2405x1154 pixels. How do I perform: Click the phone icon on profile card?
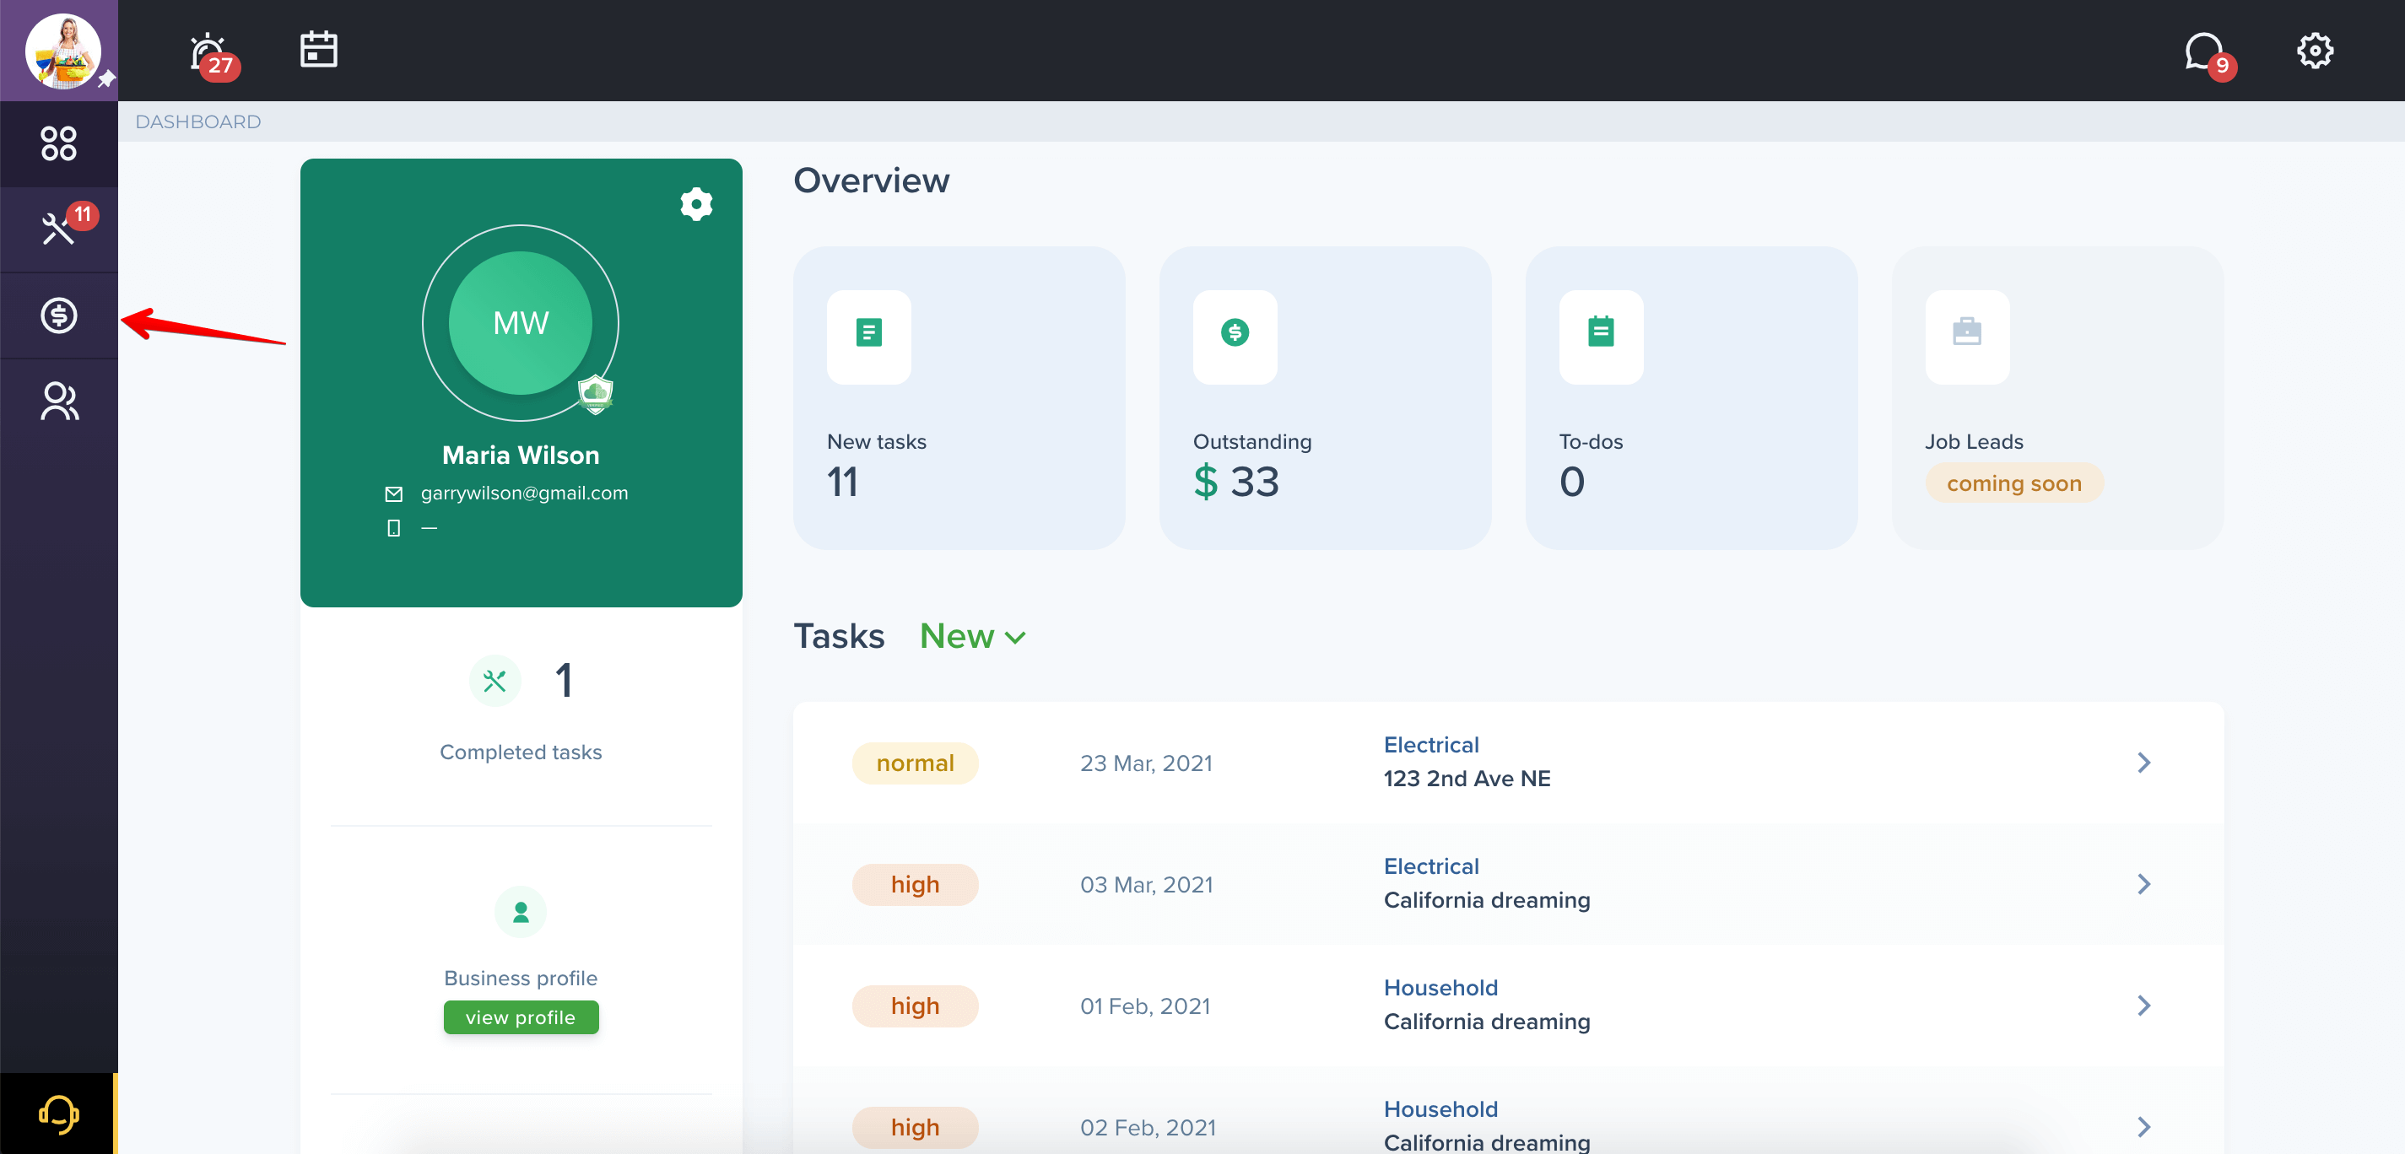click(x=394, y=528)
